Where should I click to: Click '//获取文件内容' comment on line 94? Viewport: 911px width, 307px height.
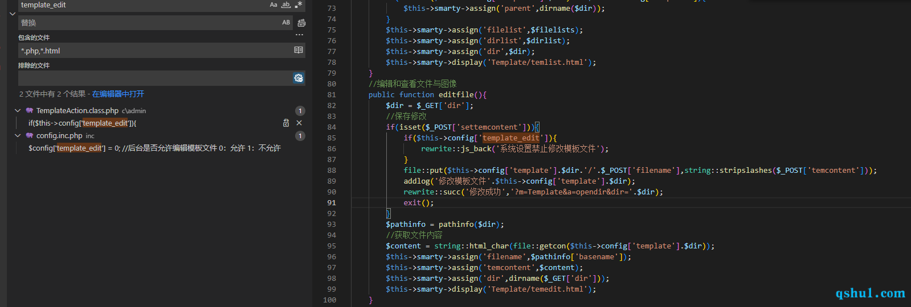click(414, 235)
